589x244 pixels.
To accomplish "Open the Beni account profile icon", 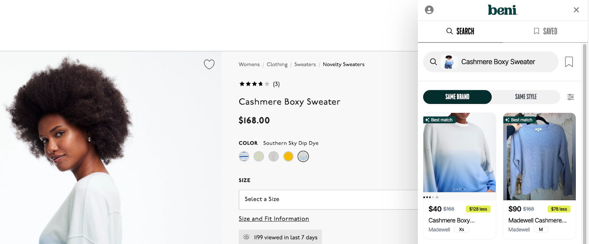I will point(429,10).
